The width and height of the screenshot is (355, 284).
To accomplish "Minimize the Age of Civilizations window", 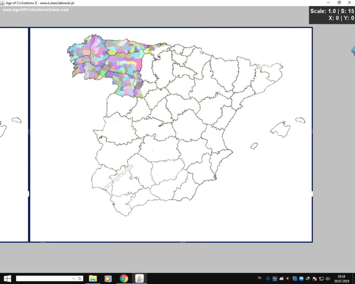I will click(328, 3).
